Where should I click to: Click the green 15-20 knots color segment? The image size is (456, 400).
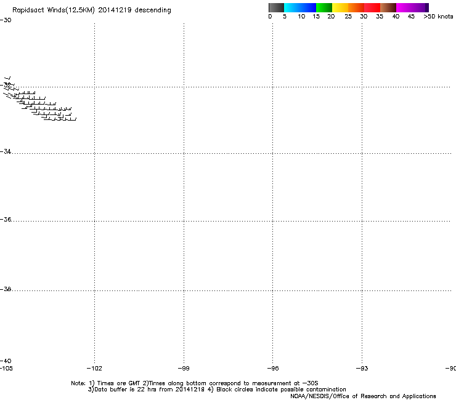pyautogui.click(x=324, y=7)
